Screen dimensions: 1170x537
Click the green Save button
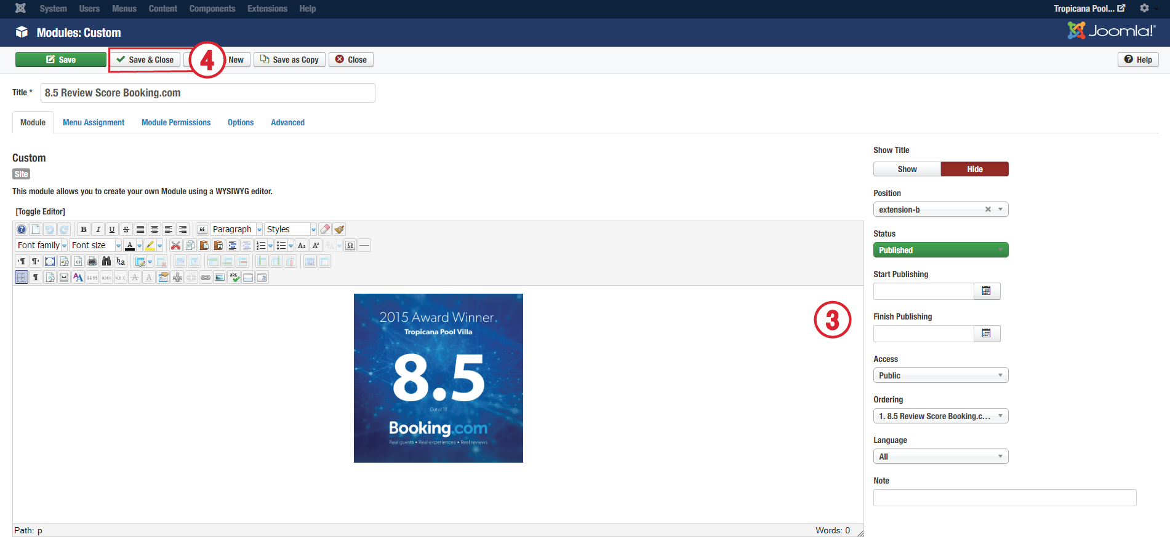coord(61,60)
